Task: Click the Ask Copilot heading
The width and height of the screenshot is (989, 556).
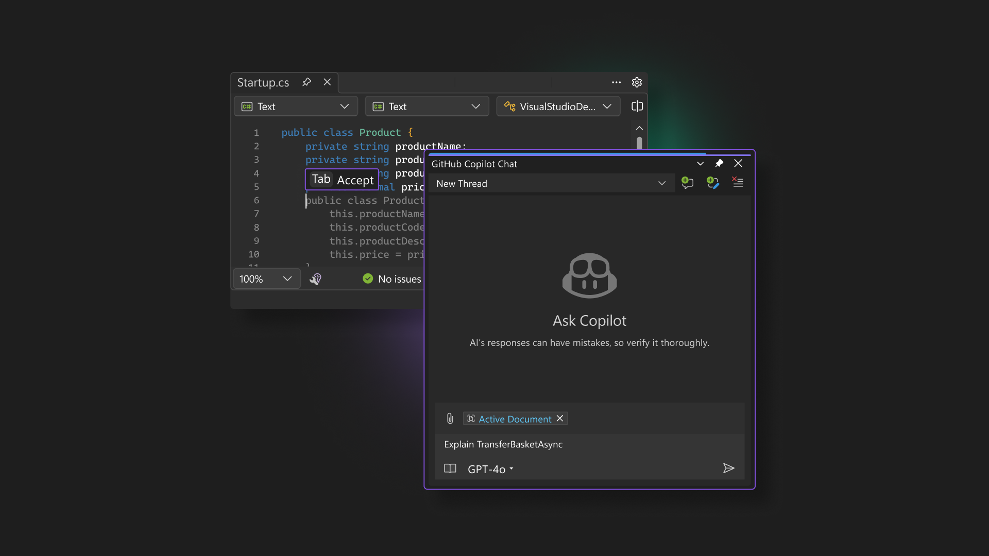Action: click(589, 320)
